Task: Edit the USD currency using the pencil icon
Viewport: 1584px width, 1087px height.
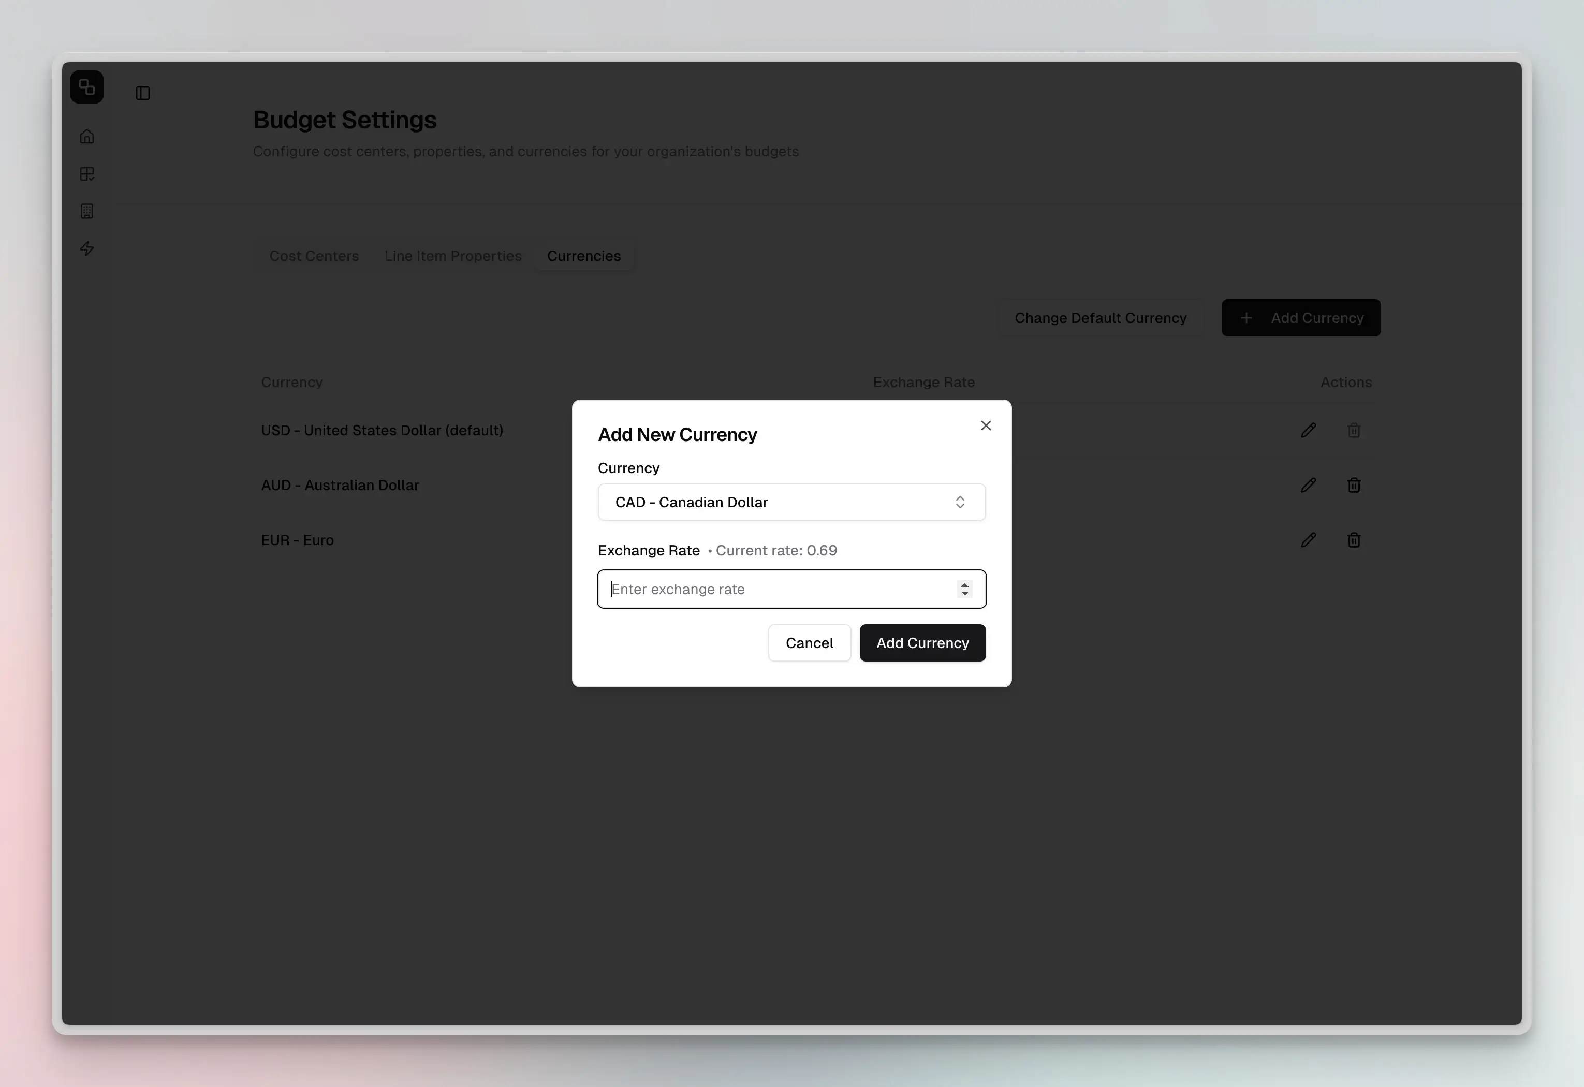Action: [1308, 430]
